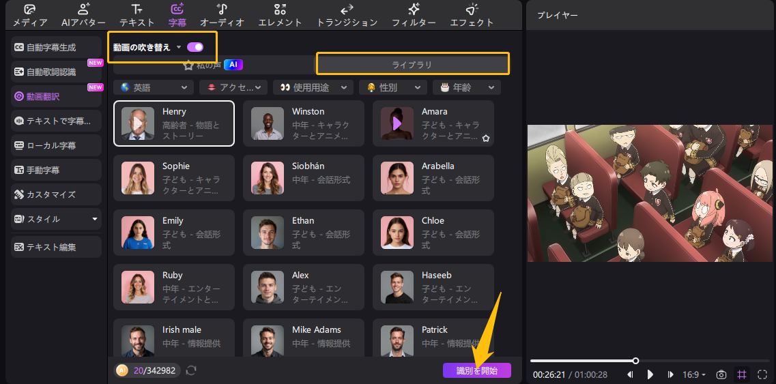
Task: Open the 年齢 filter dropdown
Action: (467, 87)
